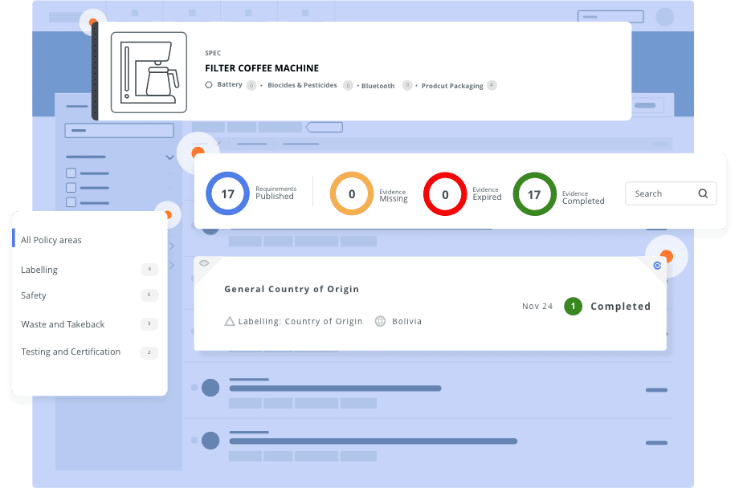Click the outlined tag chip in filter row
Image resolution: width=739 pixels, height=488 pixels.
point(325,127)
